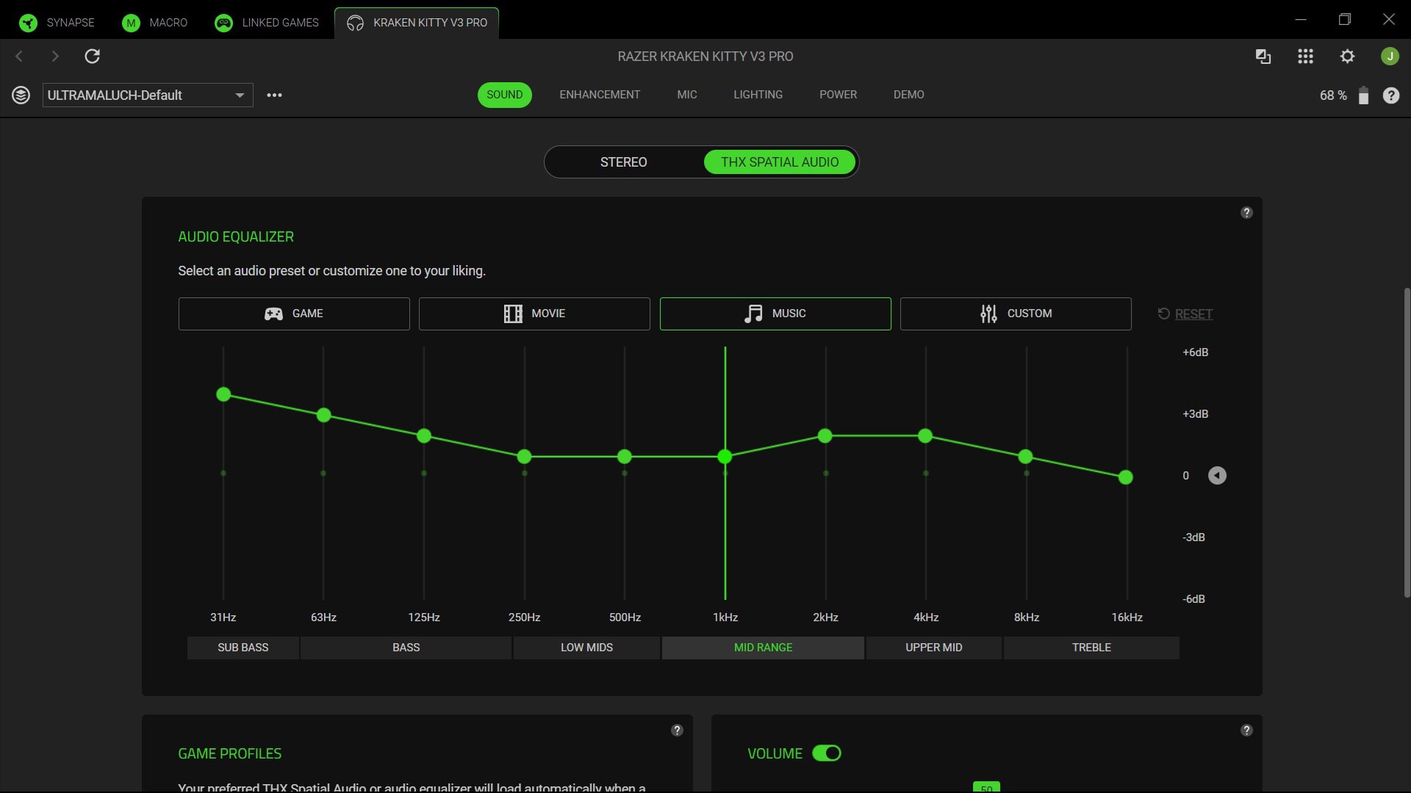Viewport: 1411px width, 793px height.
Task: Open the MIC settings tab
Action: [x=687, y=95]
